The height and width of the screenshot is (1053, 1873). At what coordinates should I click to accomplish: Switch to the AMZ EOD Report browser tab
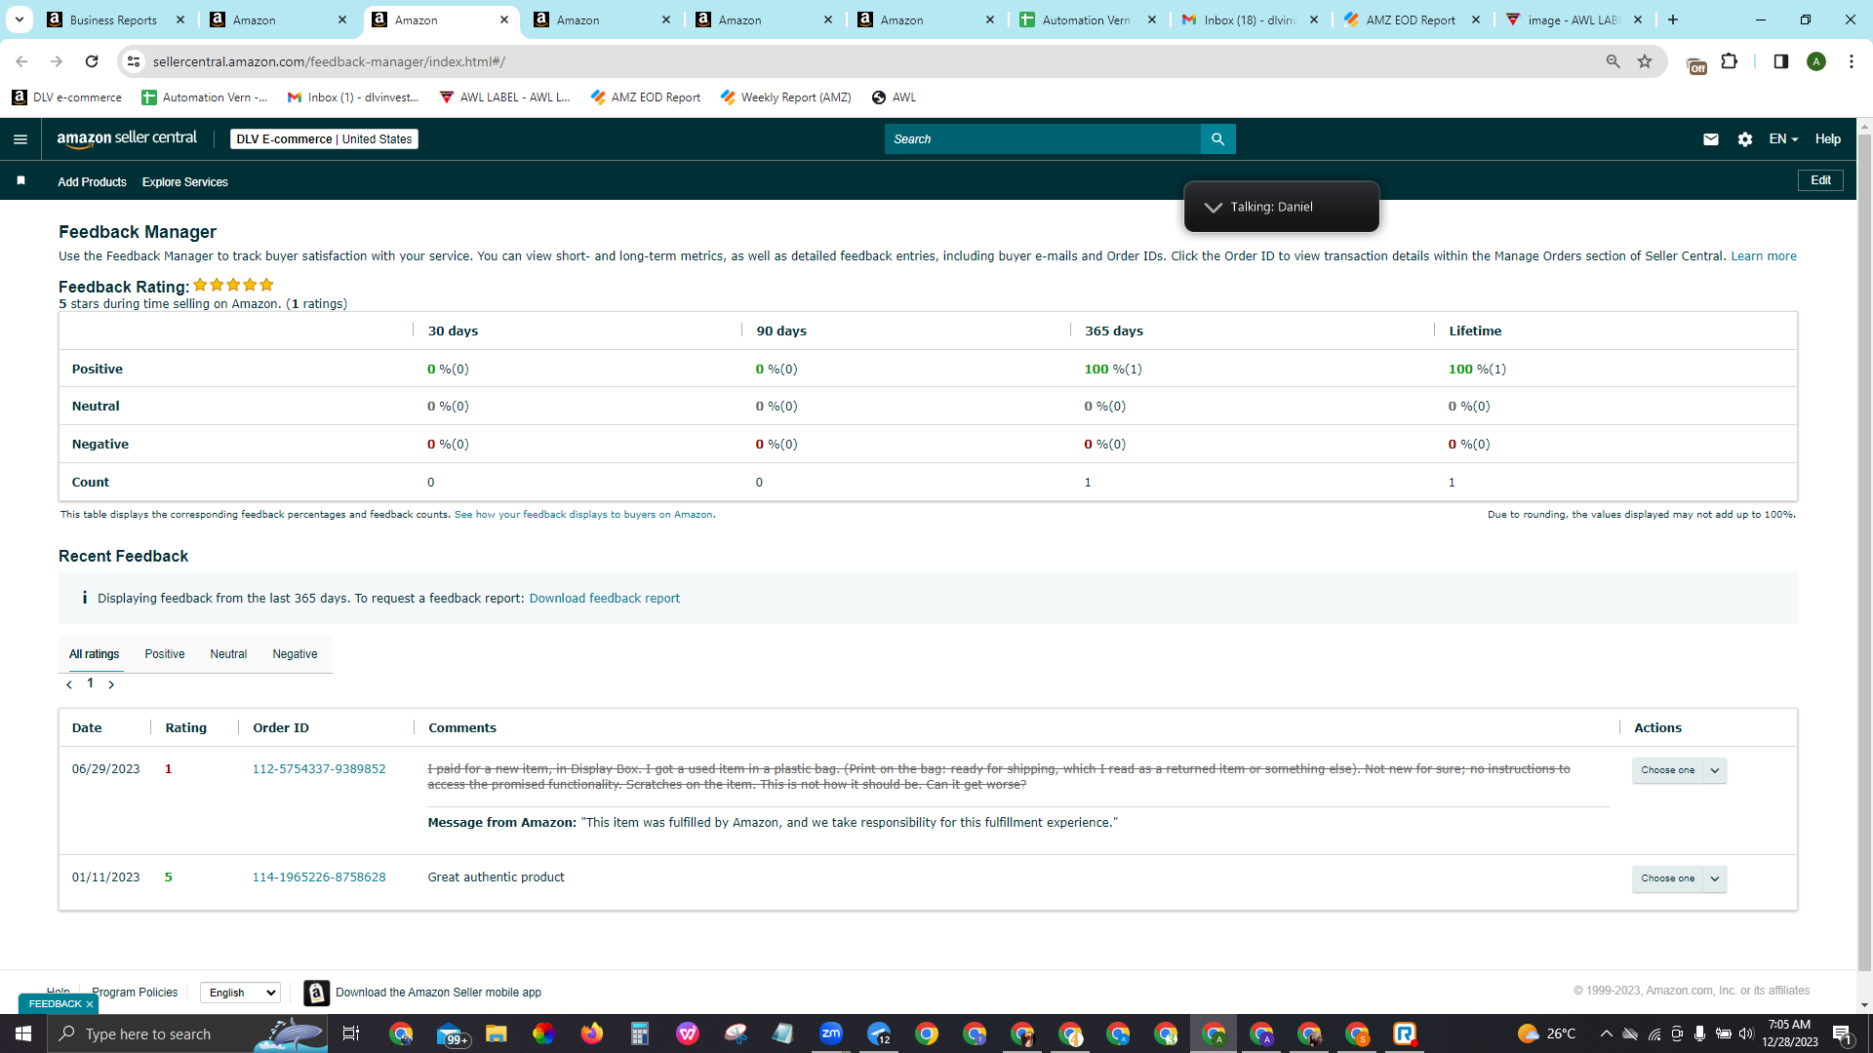(x=1413, y=19)
